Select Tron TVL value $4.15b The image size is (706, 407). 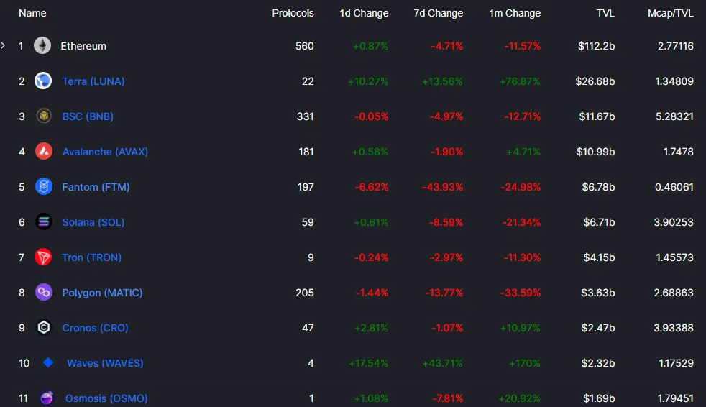599,257
